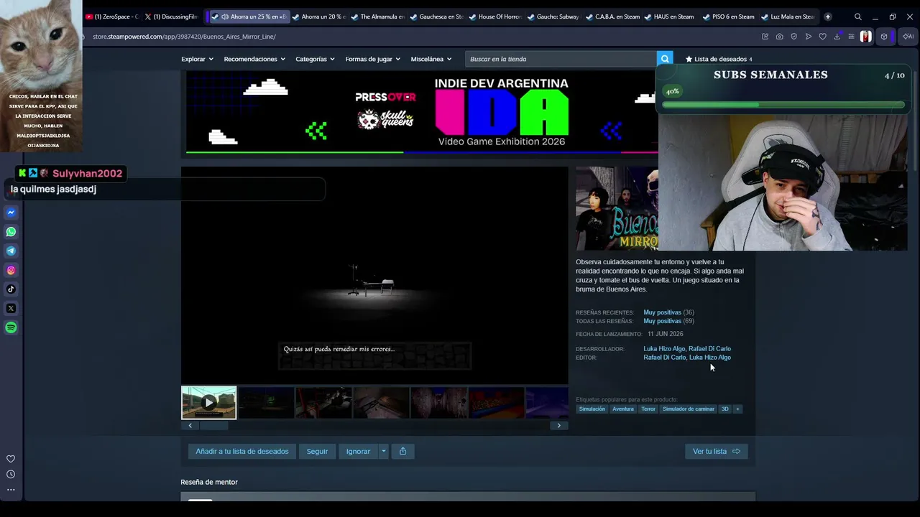Viewport: 920px width, 517px height.
Task: Play the trailer video thumbnail
Action: pos(208,403)
